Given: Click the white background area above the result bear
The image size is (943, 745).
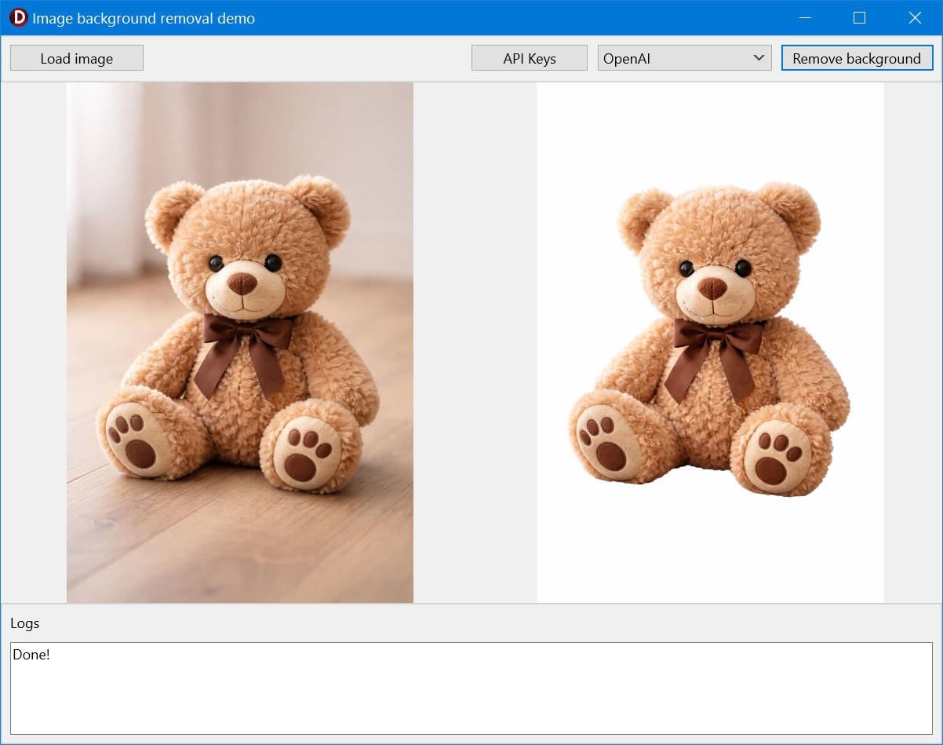Looking at the screenshot, I should [x=710, y=130].
